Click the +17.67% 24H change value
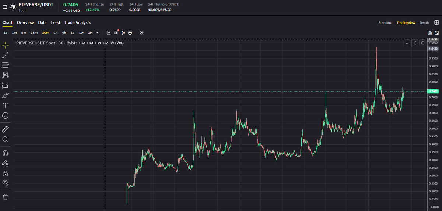This screenshot has height=211, width=442. 92,10
